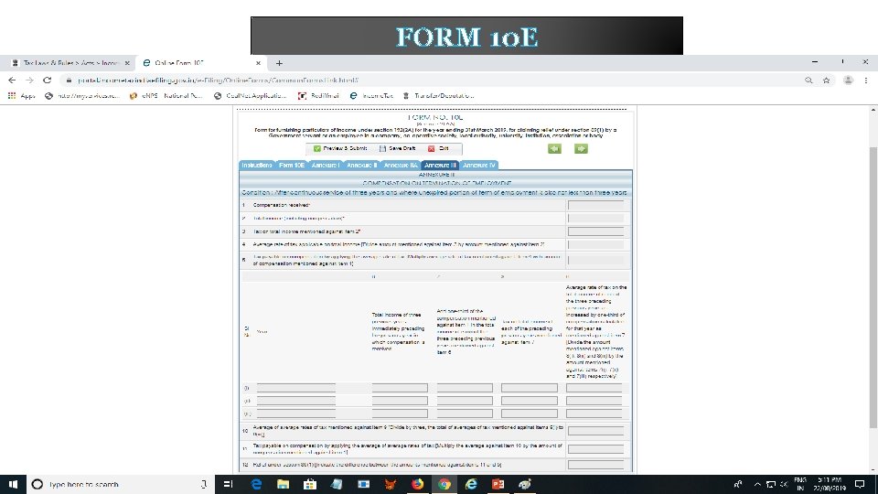Focus item 4 average rate of tax field
The width and height of the screenshot is (878, 494).
pyautogui.click(x=595, y=245)
